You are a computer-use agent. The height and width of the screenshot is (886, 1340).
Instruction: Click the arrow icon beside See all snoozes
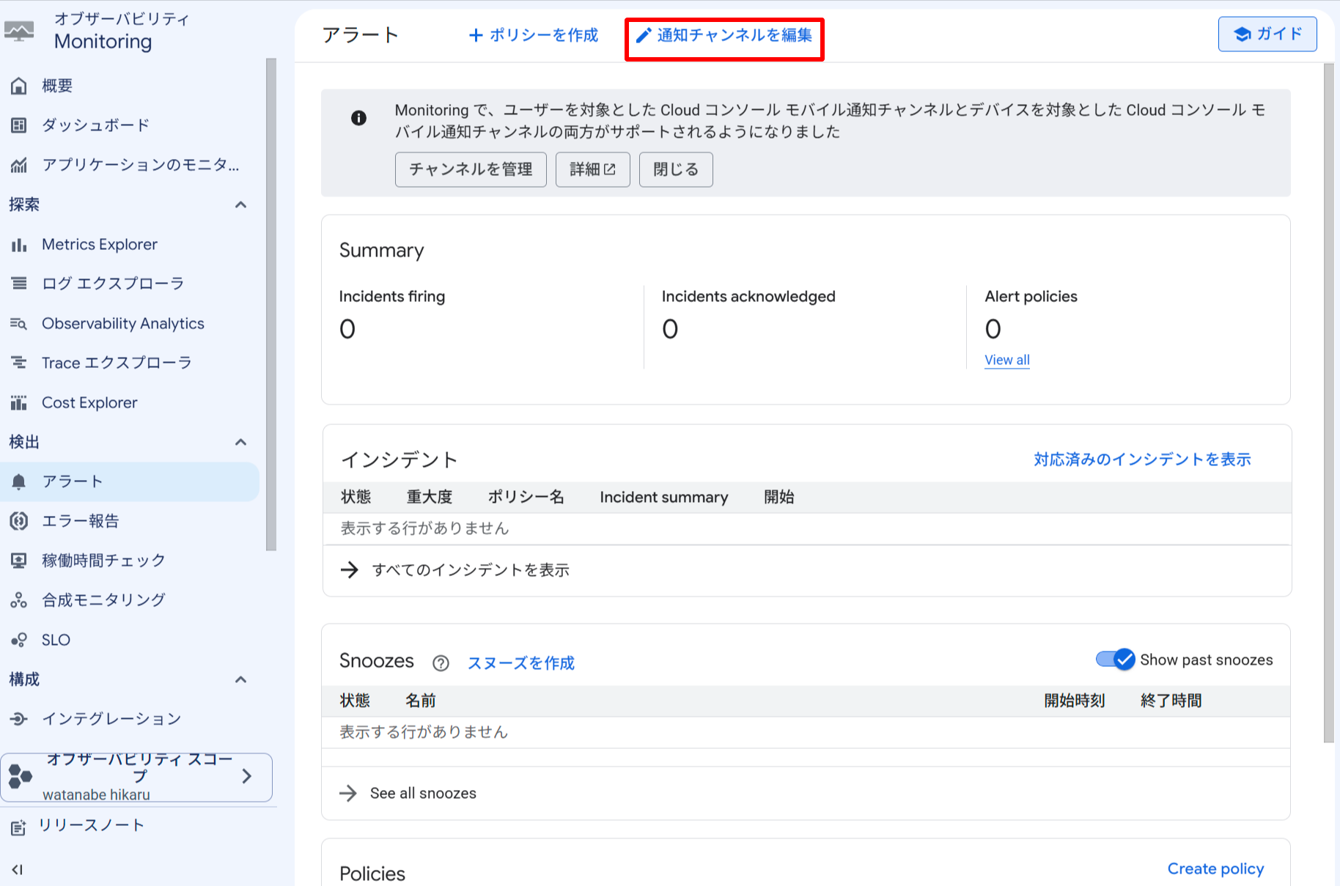pyautogui.click(x=348, y=793)
